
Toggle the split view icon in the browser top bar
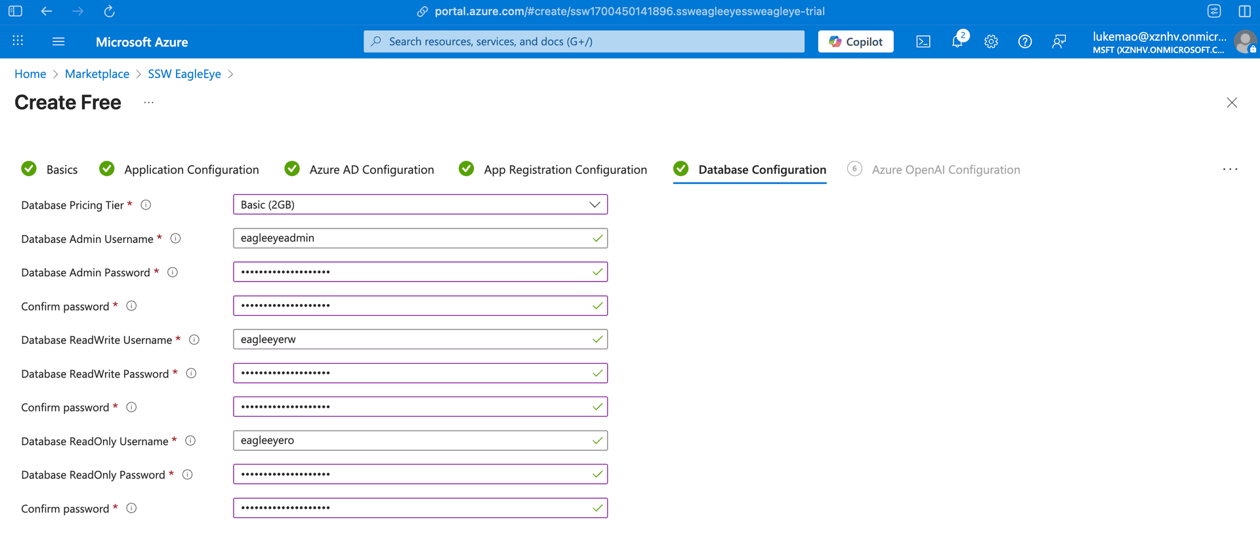[x=1245, y=11]
